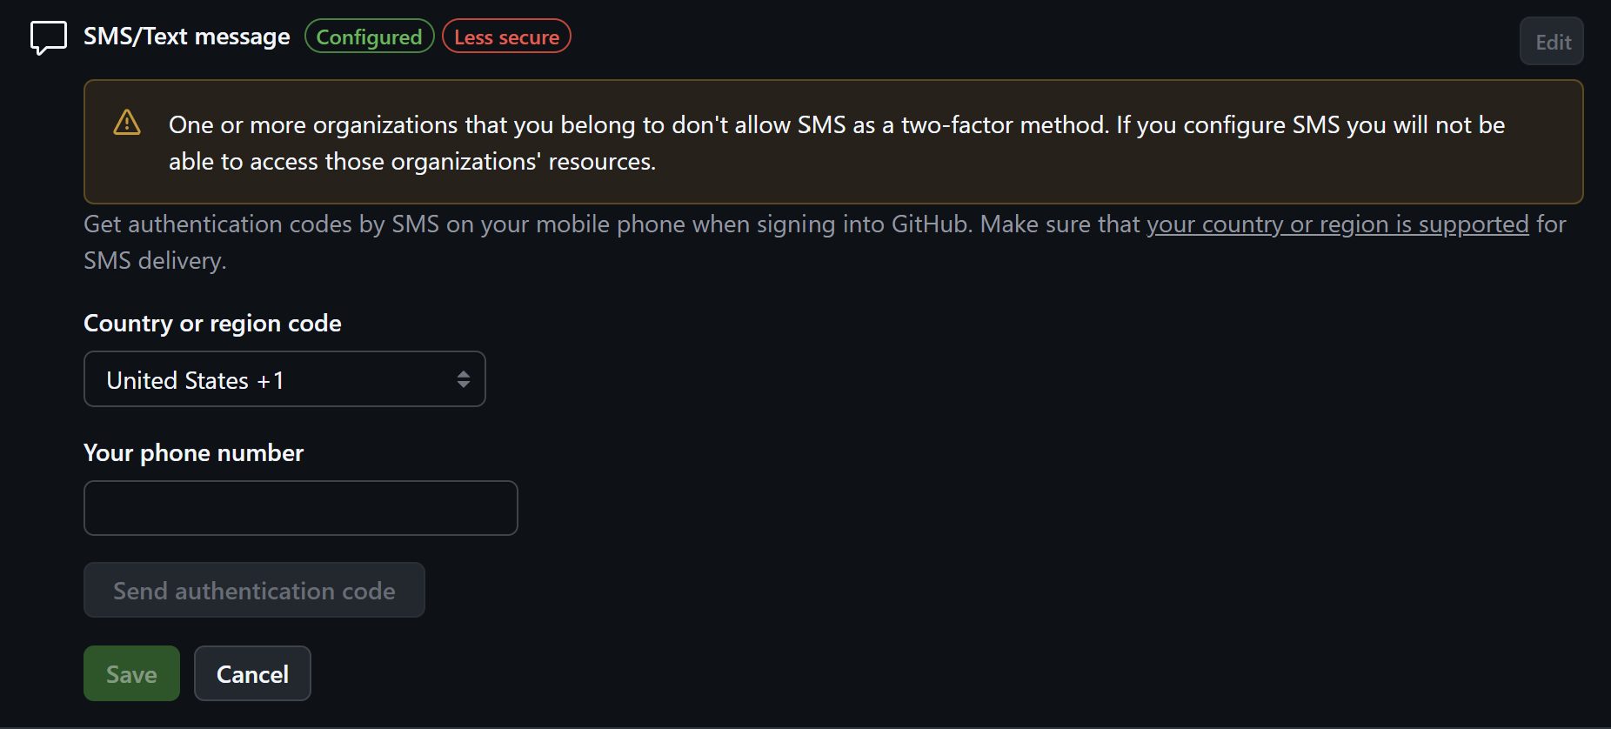Click the up-down chevron on country selector
Screen dimensions: 1611x729
[x=463, y=379]
